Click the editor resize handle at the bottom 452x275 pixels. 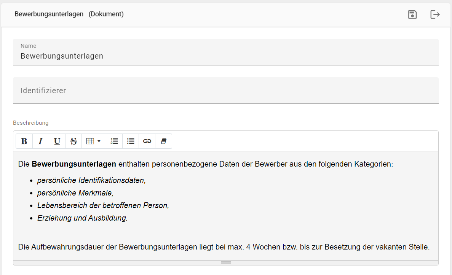pos(226,262)
